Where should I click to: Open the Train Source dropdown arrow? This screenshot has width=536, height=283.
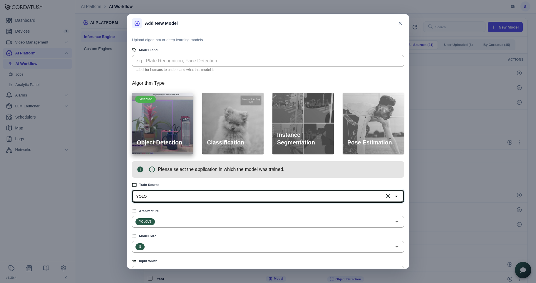[x=396, y=196]
